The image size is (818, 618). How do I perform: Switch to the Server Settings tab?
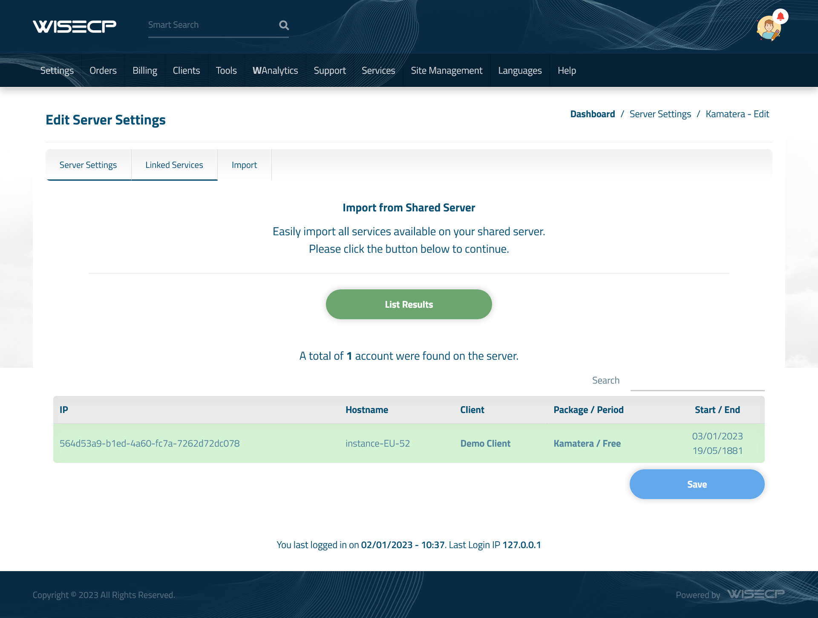coord(88,164)
